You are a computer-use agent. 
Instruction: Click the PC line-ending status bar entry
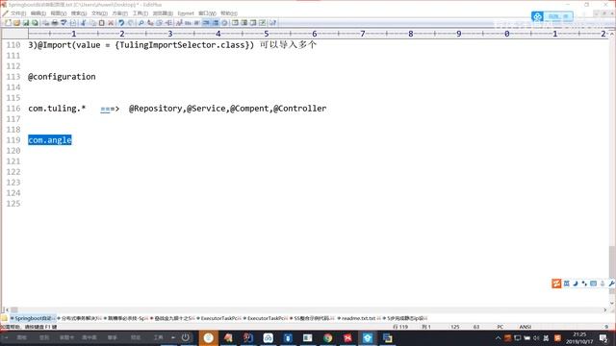(500, 327)
